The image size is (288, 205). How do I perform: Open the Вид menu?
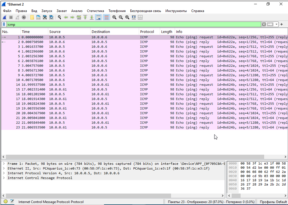click(x=34, y=11)
